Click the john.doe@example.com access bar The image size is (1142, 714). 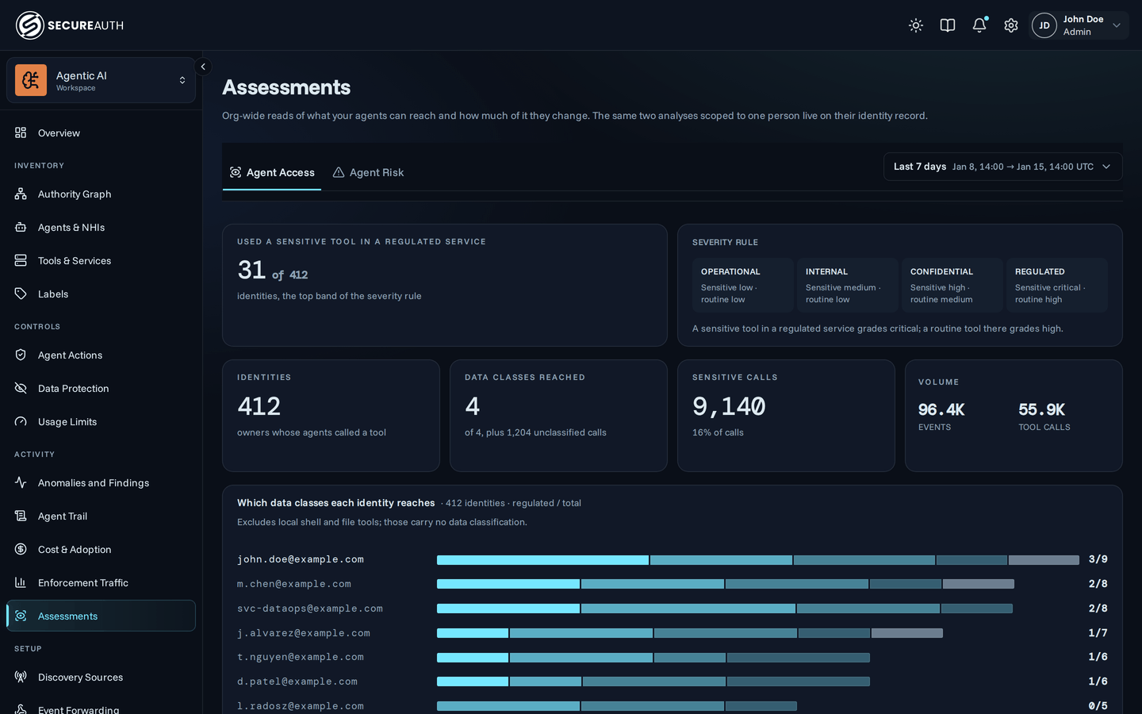(x=758, y=560)
